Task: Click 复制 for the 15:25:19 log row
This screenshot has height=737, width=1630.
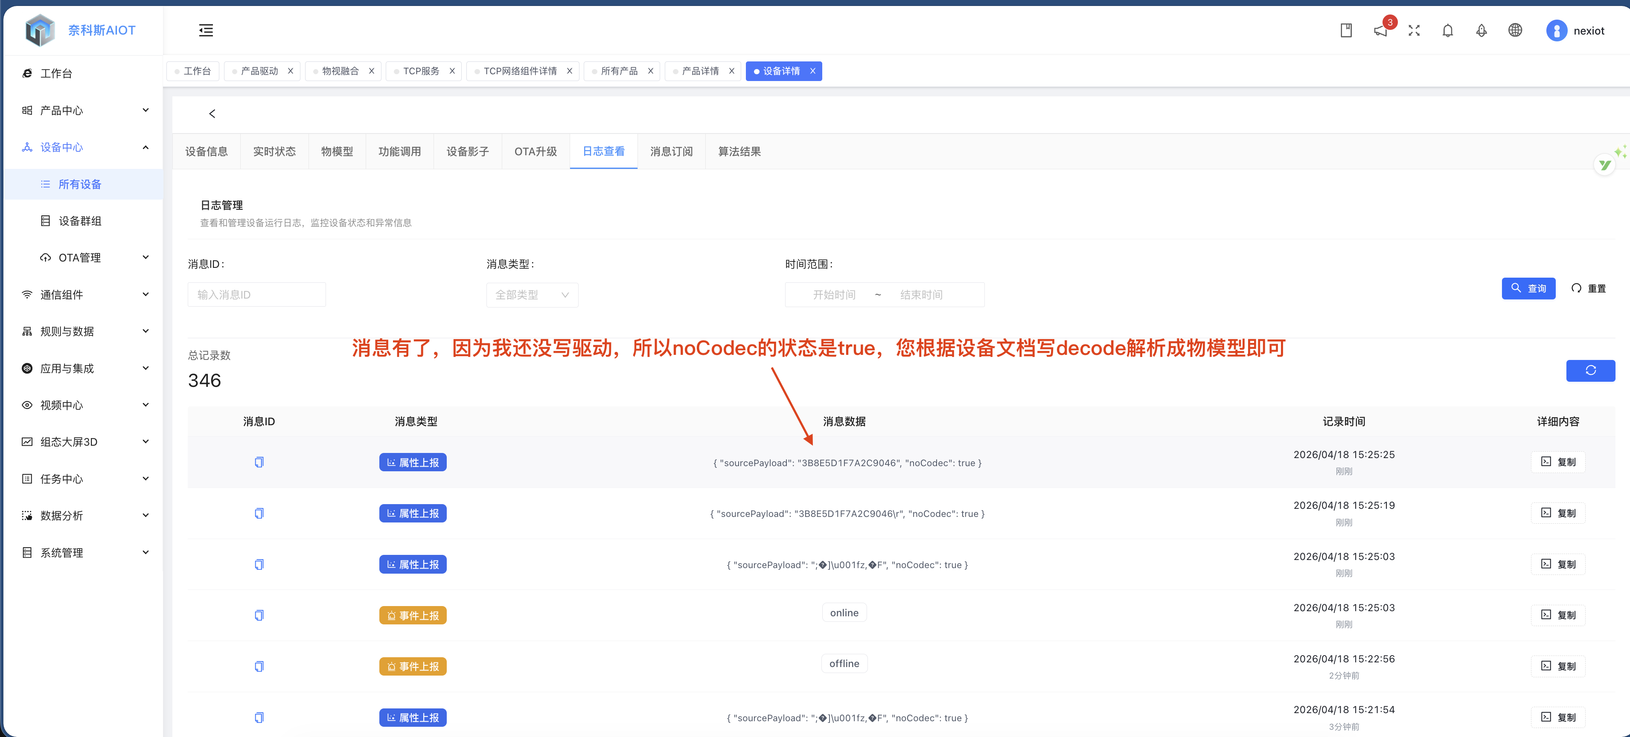Action: [1558, 513]
